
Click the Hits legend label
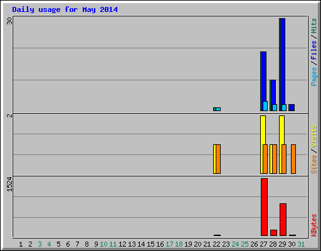[313, 26]
